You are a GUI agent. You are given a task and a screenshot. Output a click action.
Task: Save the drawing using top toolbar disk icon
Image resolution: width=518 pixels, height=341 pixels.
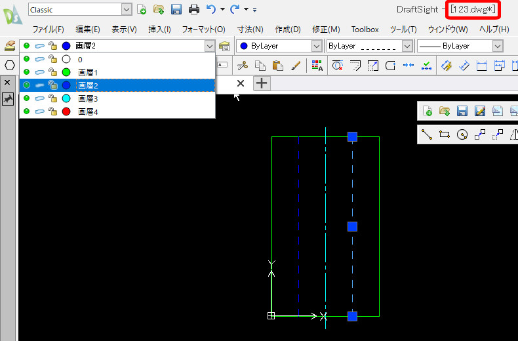(176, 10)
